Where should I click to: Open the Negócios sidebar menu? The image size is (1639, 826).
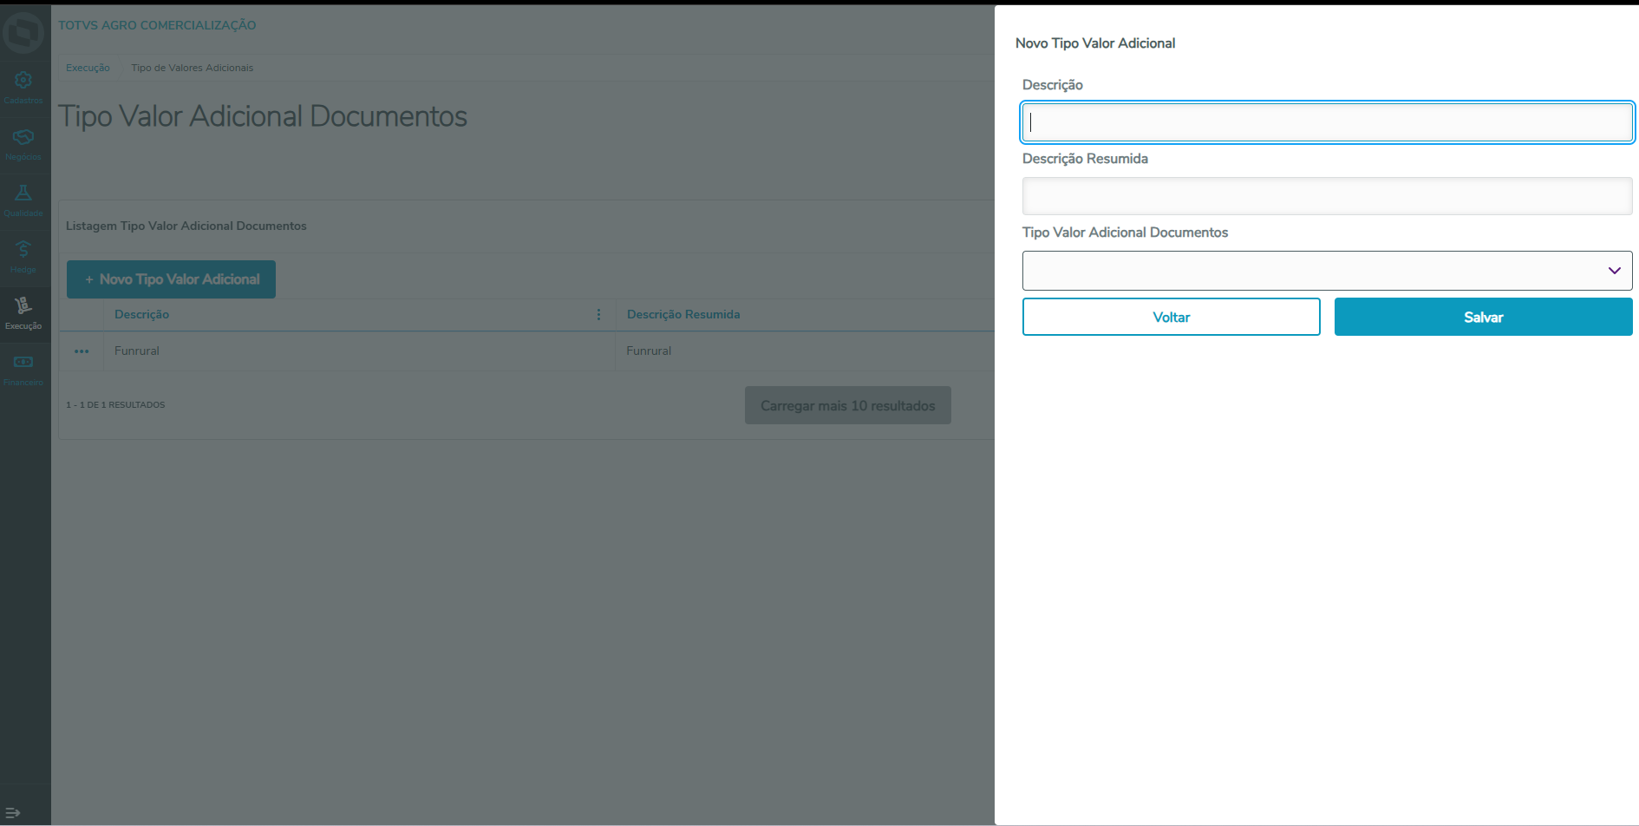23,145
